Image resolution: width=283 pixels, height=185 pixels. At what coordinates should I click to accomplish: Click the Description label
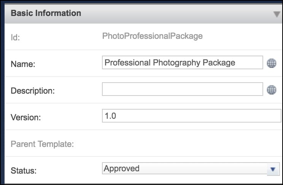point(33,91)
